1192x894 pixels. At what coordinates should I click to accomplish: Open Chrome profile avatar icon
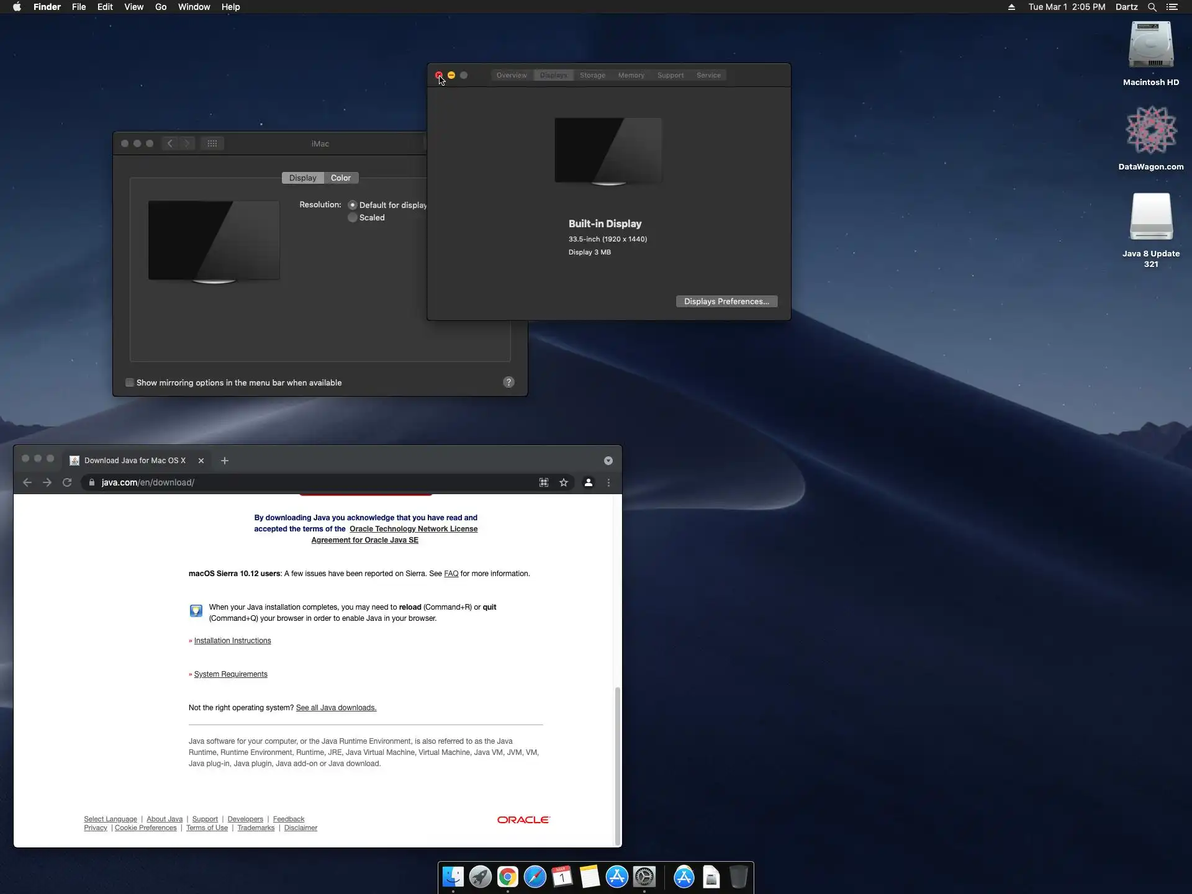point(588,482)
